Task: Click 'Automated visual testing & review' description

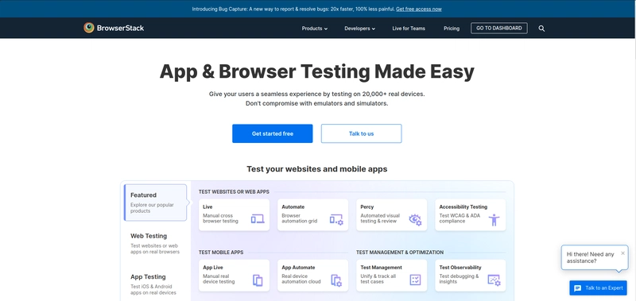Action: (x=380, y=218)
